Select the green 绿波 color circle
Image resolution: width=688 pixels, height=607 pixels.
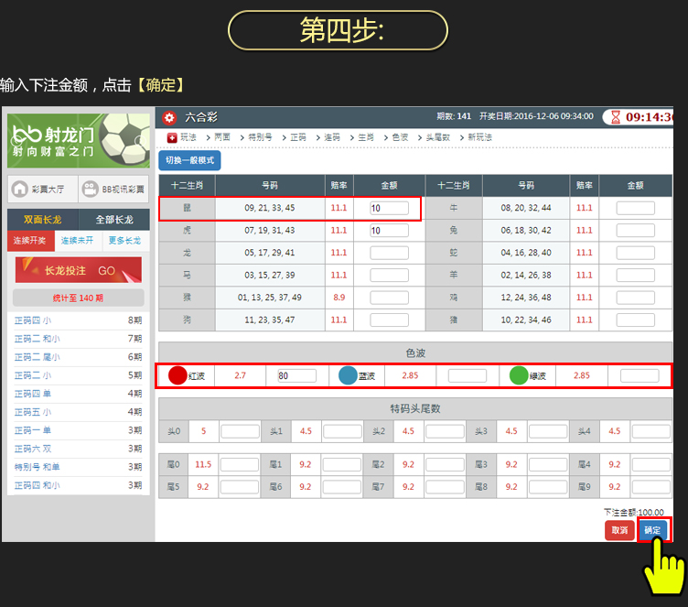(519, 375)
